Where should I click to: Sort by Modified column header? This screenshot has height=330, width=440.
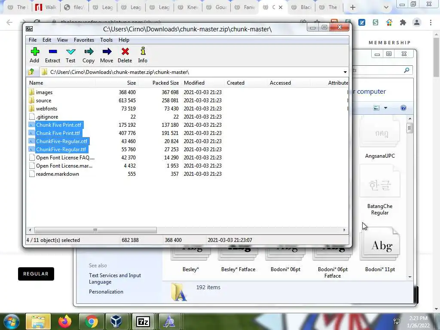[x=202, y=83]
